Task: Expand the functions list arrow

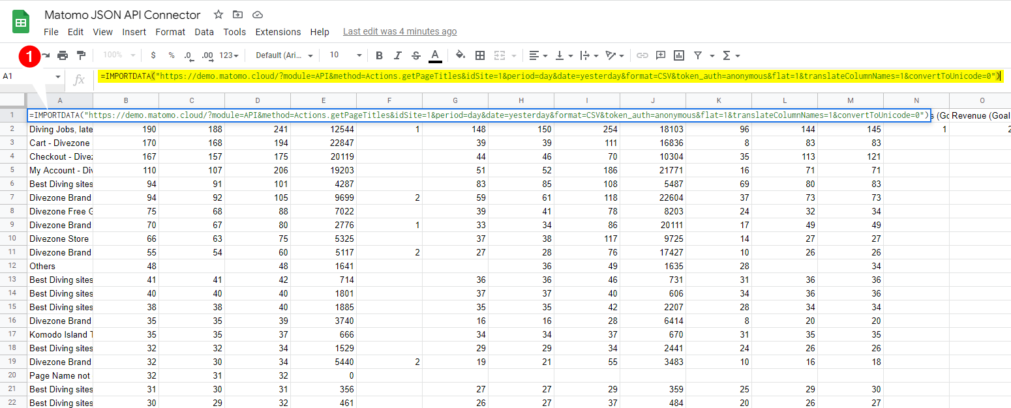Action: (x=737, y=55)
